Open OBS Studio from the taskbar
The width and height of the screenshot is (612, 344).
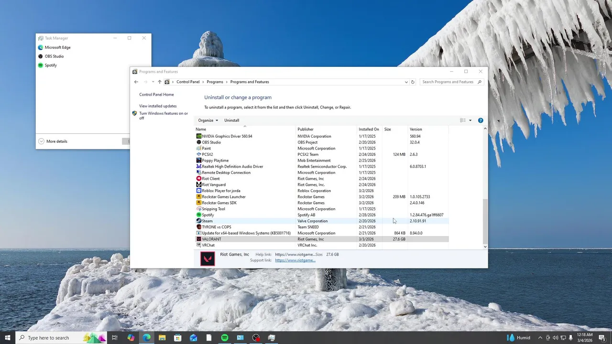[x=256, y=338]
